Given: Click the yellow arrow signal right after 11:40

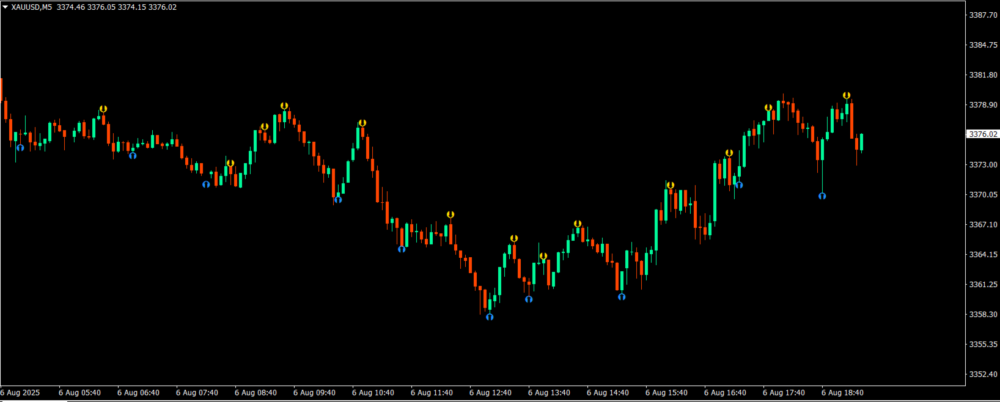Looking at the screenshot, I should tap(450, 214).
